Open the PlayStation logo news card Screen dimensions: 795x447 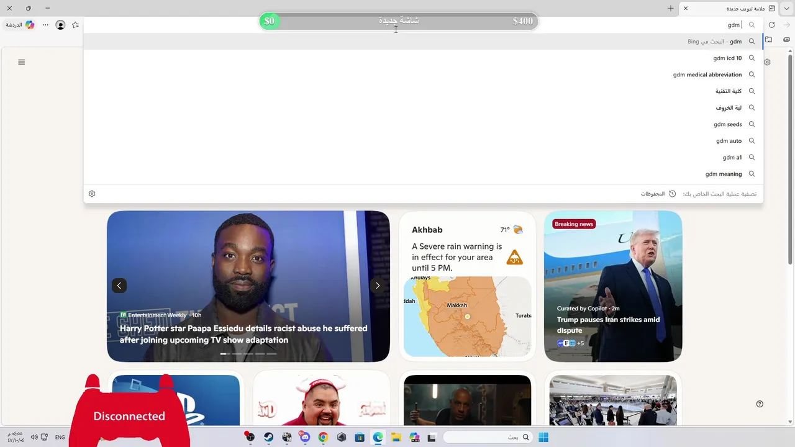pos(176,400)
